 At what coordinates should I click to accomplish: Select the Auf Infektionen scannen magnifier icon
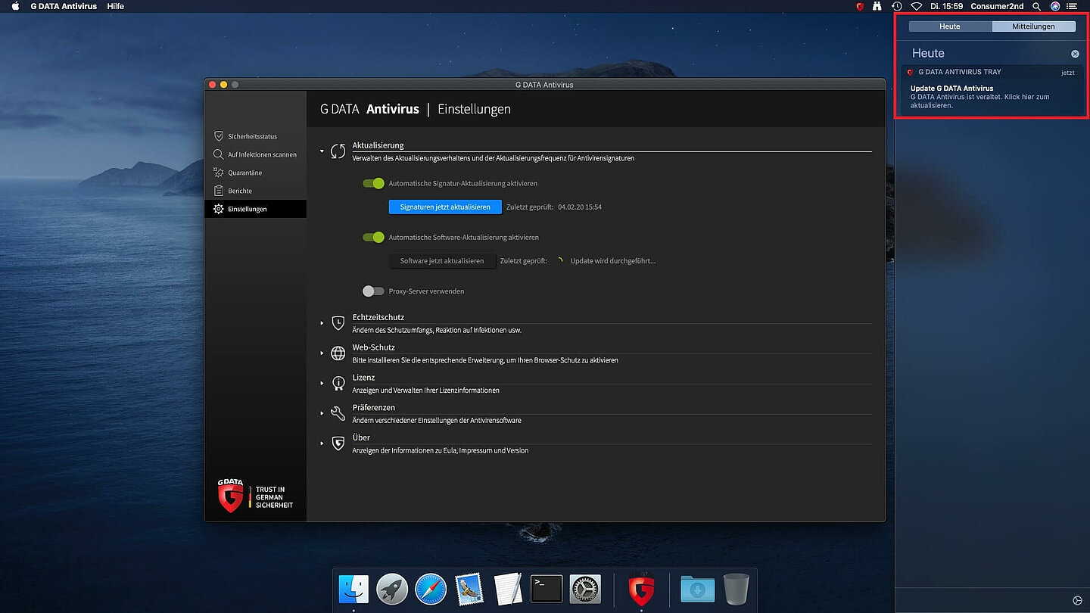[x=219, y=154]
